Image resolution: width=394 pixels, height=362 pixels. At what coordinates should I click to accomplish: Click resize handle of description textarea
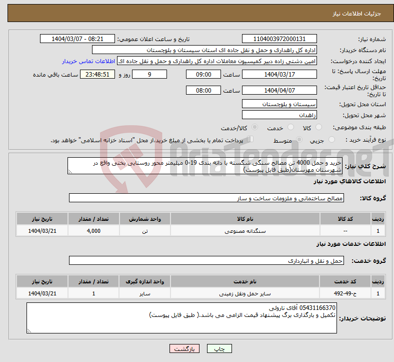(70, 172)
